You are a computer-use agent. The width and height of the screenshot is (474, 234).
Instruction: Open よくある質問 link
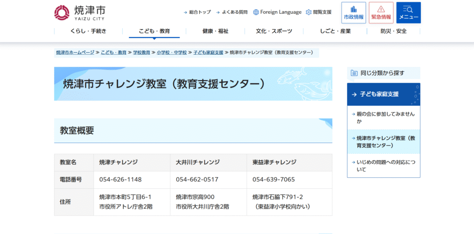coord(234,12)
